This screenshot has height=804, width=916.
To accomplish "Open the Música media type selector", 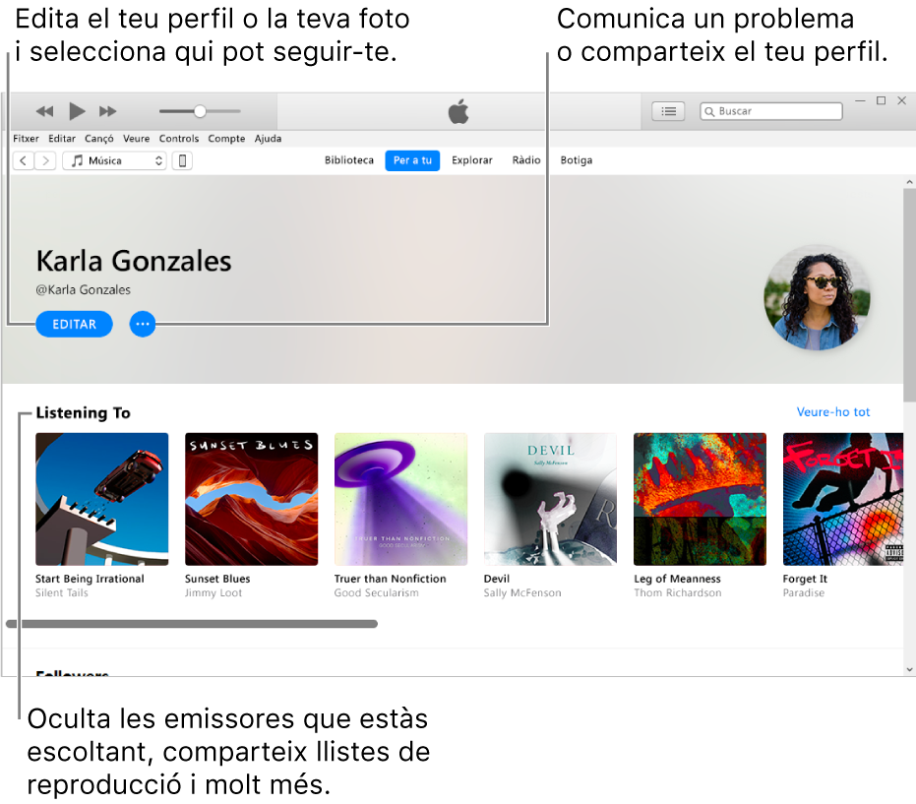I will tap(114, 160).
